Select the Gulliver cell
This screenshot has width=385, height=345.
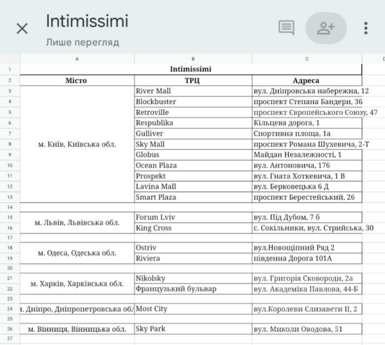193,133
